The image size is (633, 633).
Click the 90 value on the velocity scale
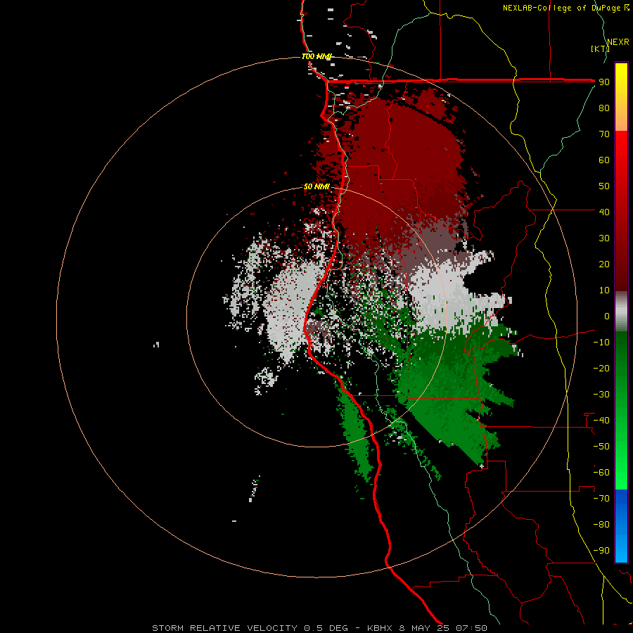[604, 82]
